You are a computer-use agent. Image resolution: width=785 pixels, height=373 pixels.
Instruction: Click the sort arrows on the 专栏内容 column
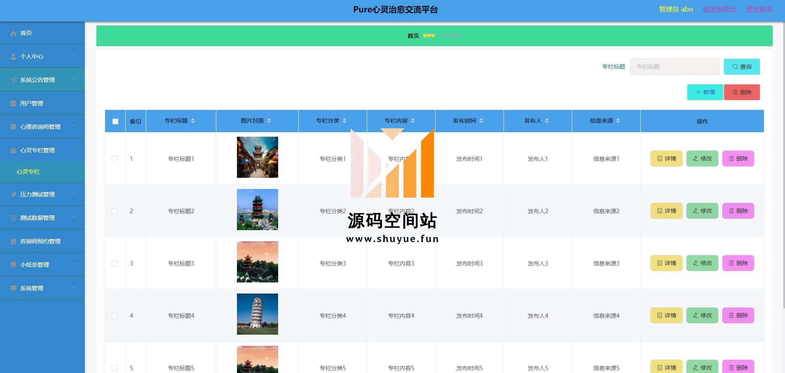(413, 121)
